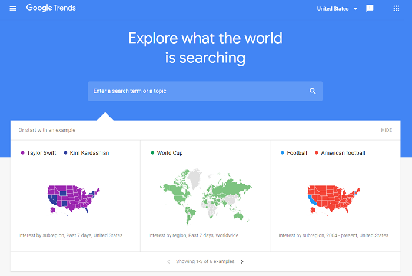Click the Google Trends logo
The width and height of the screenshot is (412, 276).
tap(51, 8)
